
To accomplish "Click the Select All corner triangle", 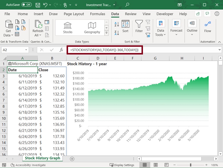I will click(5, 58).
